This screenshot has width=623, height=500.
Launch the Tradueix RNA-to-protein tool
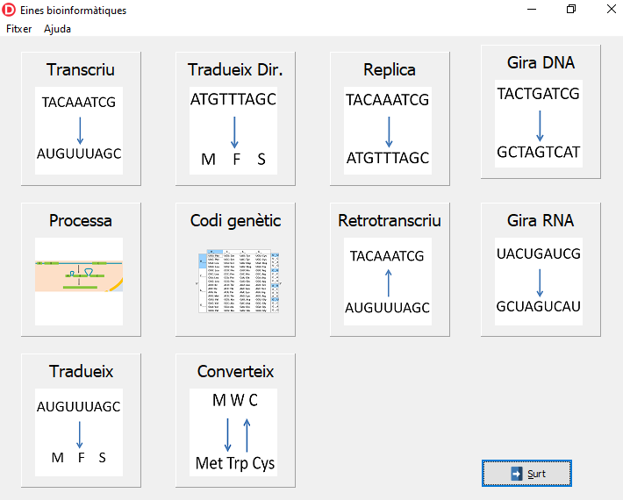[81, 372]
